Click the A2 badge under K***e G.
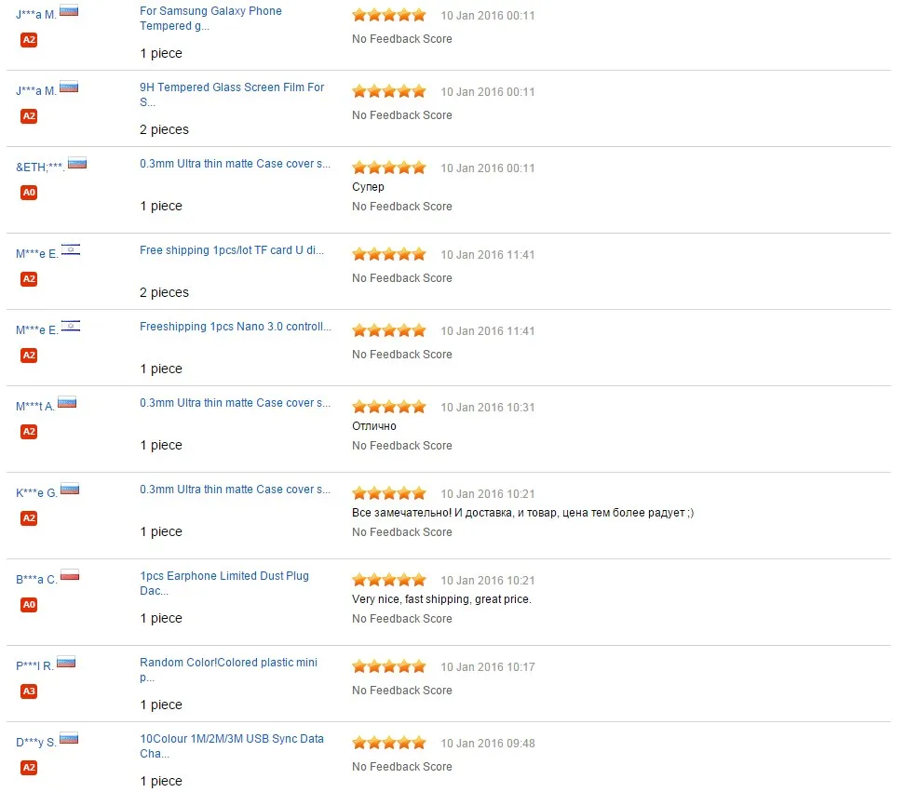 (29, 518)
